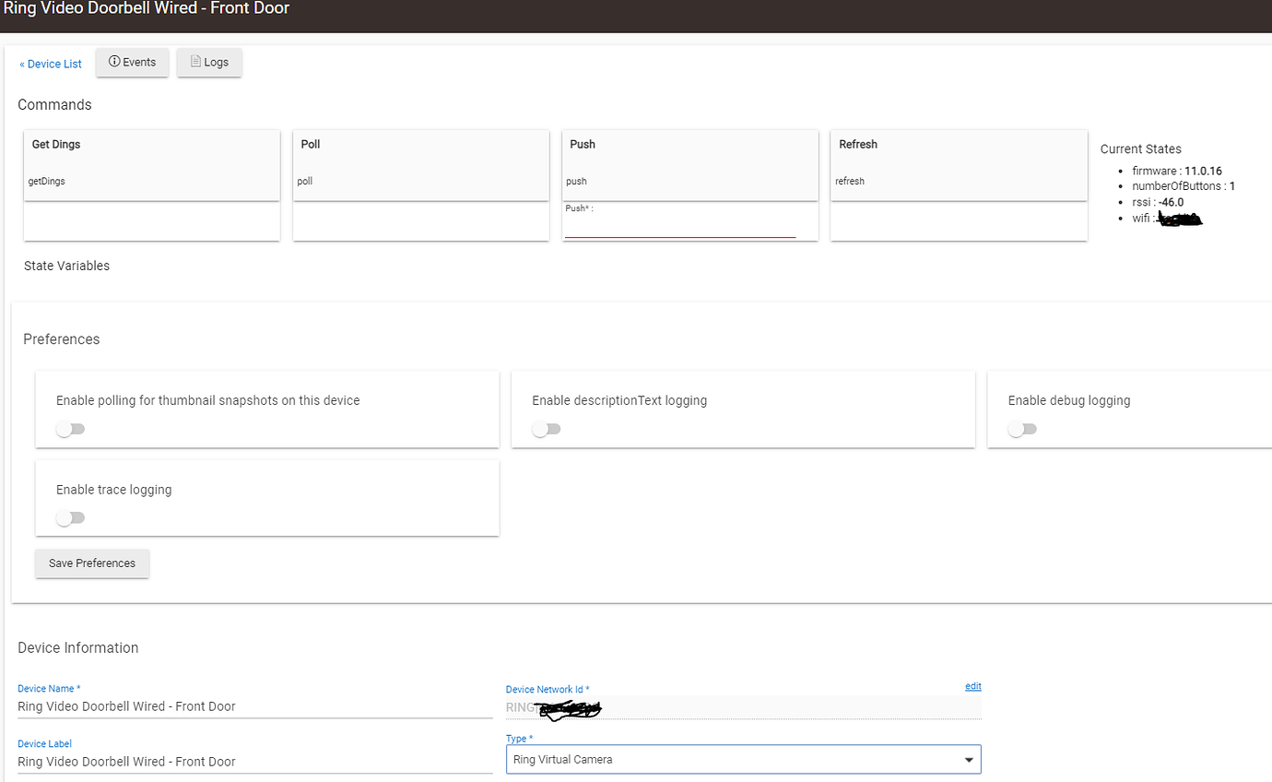Click the numberOfButtons state value
Image resolution: width=1272 pixels, height=782 pixels.
[x=1232, y=186]
